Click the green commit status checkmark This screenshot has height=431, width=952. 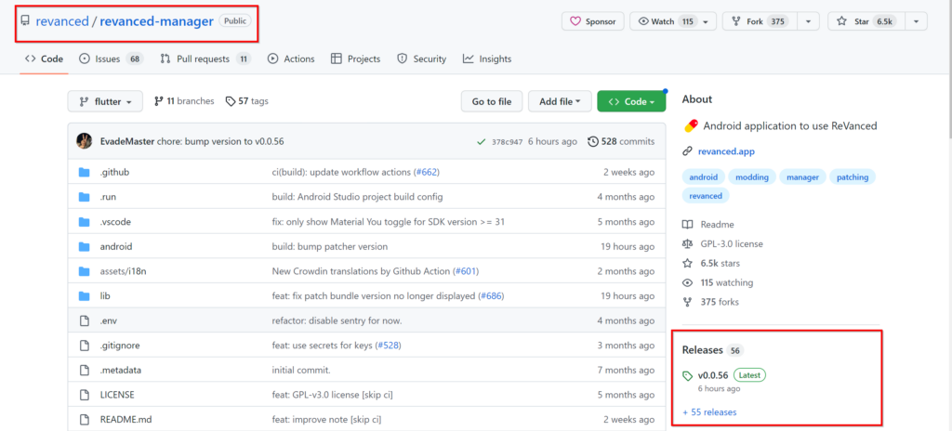pos(481,141)
